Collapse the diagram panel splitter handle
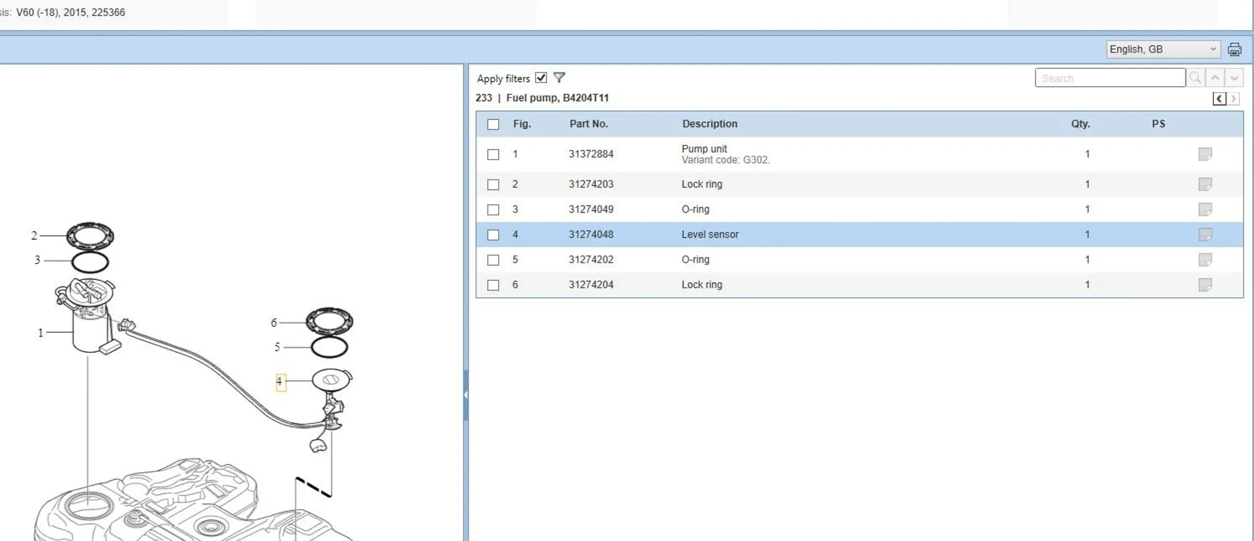 (x=465, y=395)
